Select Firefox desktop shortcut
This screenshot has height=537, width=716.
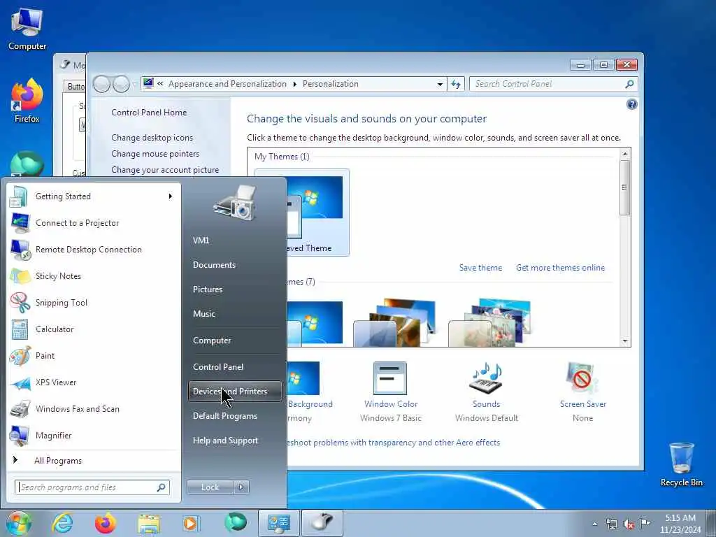[x=27, y=101]
